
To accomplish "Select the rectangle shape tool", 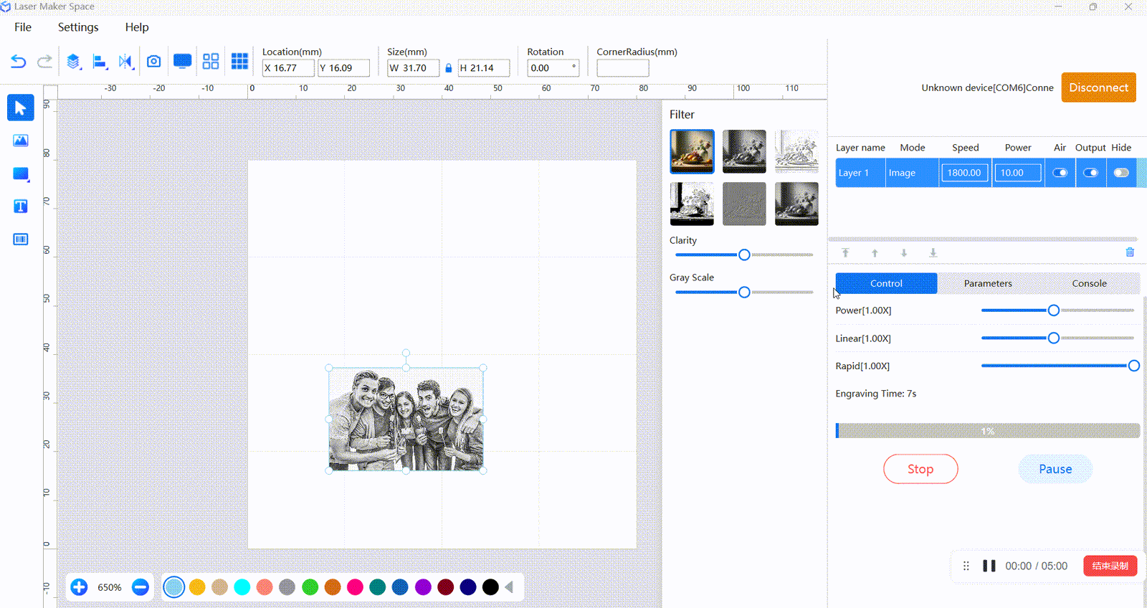I will 20,174.
